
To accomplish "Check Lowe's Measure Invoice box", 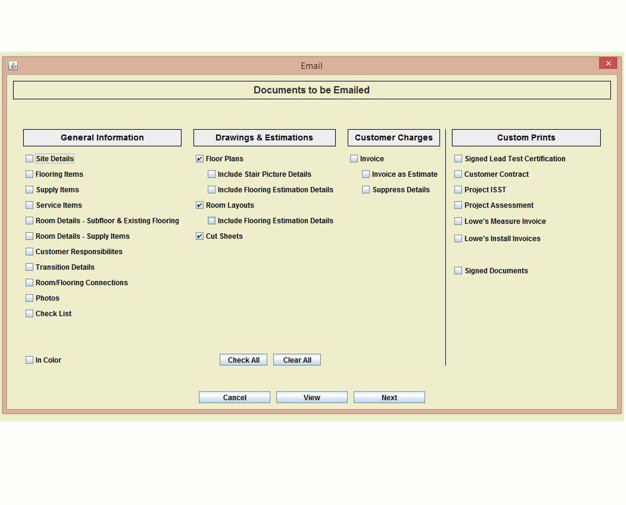I will pyautogui.click(x=458, y=221).
